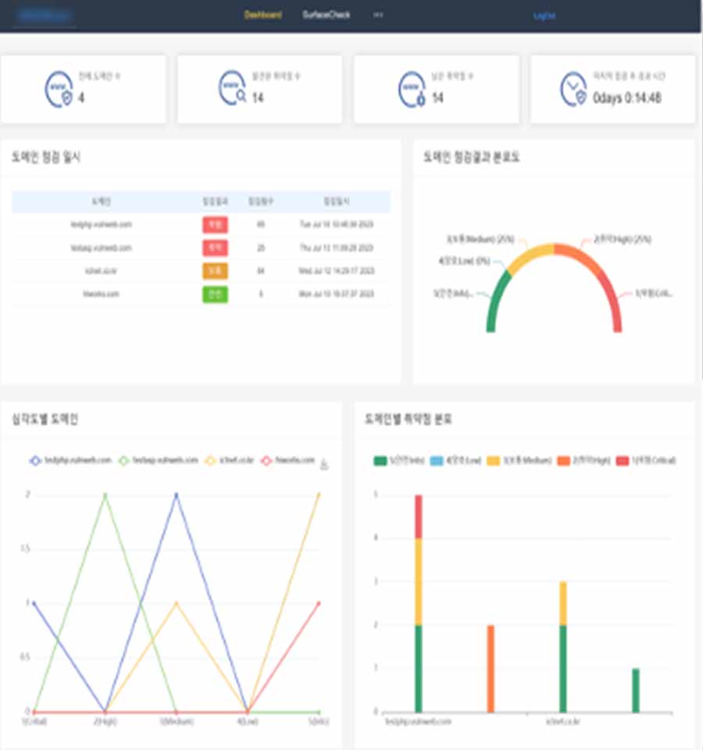The image size is (703, 750).
Task: Click the green badge in last table row
Action: click(x=215, y=295)
